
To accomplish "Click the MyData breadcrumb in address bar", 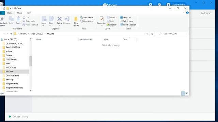I will click(x=50, y=34).
